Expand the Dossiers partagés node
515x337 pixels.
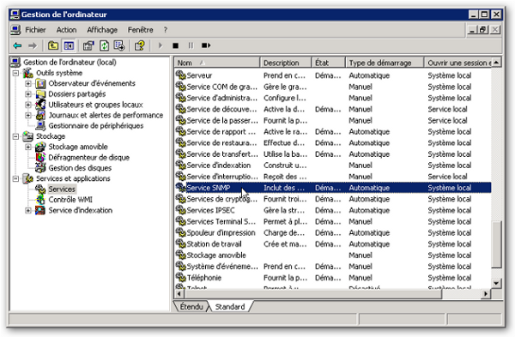coord(28,93)
